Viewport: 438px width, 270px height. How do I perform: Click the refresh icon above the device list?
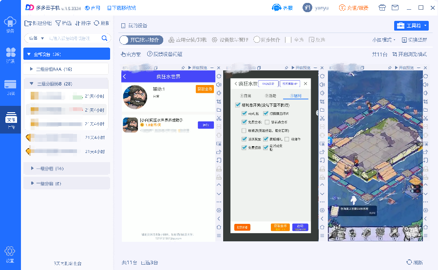(96, 23)
